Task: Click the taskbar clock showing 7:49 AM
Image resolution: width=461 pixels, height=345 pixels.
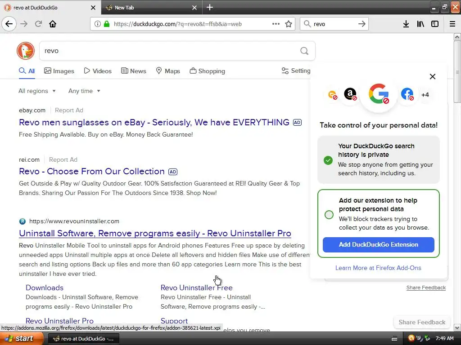Action: [444, 339]
